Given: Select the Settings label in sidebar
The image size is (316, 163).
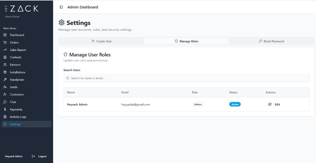Looking at the screenshot, I should point(15,124).
